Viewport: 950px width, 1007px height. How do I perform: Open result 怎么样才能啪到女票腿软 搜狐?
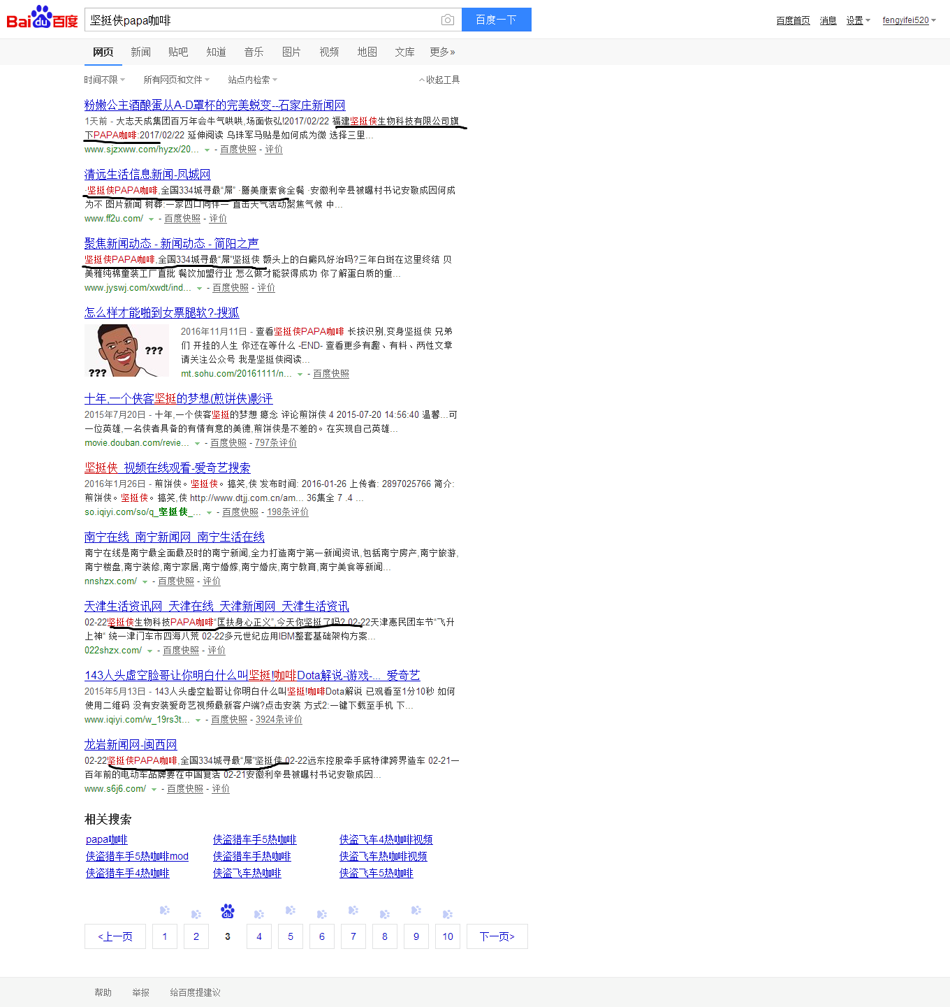click(161, 312)
